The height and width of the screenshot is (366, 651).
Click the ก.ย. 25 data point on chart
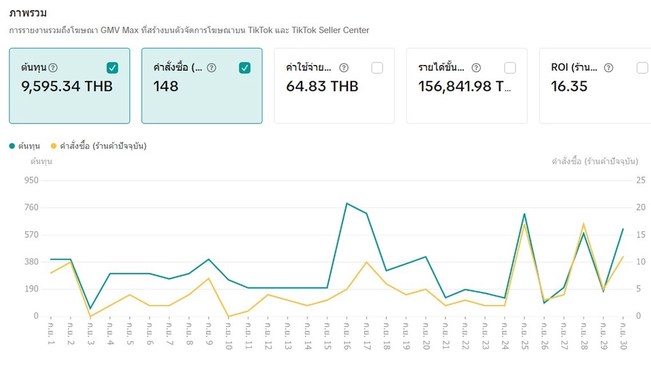pyautogui.click(x=524, y=214)
